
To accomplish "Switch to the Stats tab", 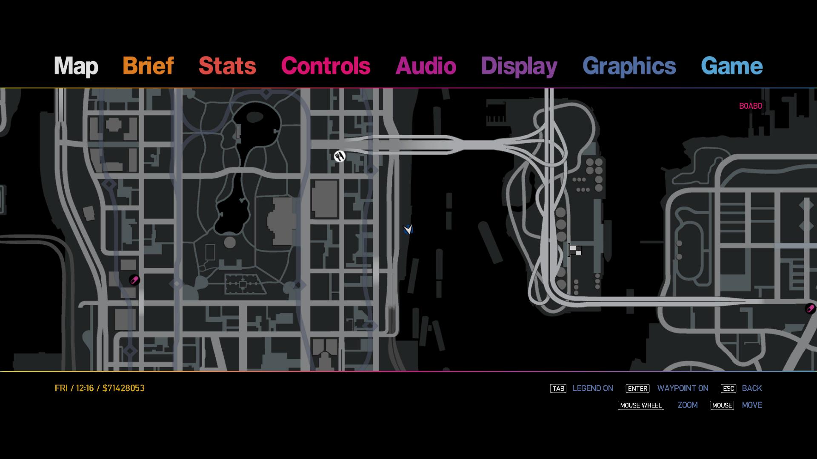I will click(x=227, y=66).
